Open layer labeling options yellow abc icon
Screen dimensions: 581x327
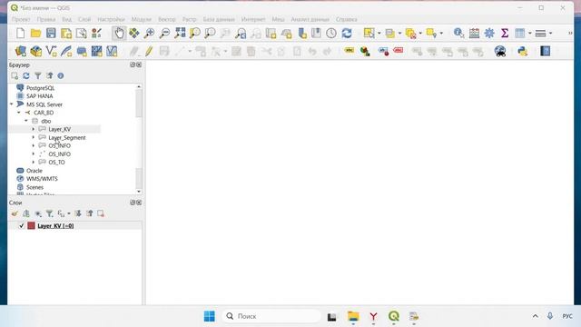349,50
